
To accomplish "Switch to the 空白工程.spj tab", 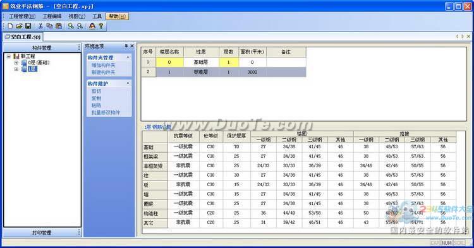I will click(x=23, y=37).
